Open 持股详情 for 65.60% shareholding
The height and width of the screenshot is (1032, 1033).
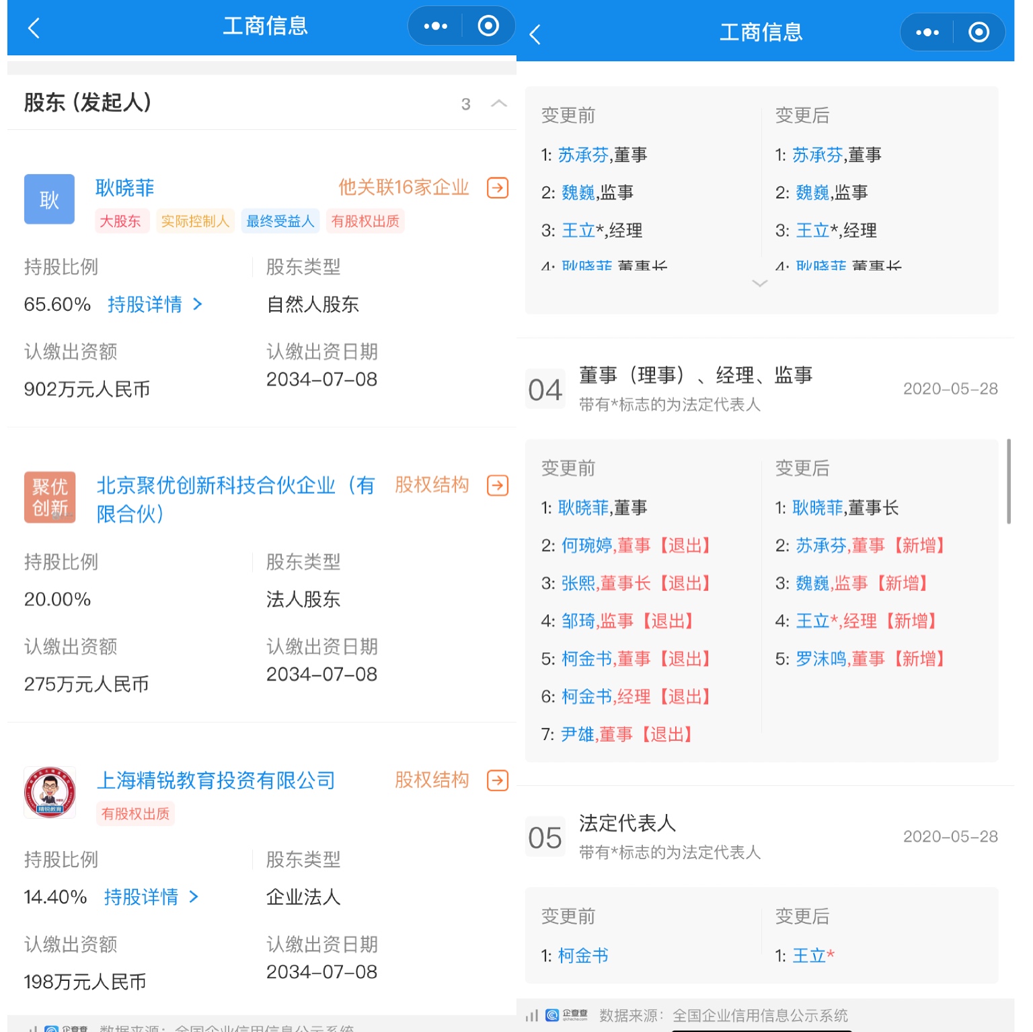click(x=154, y=305)
